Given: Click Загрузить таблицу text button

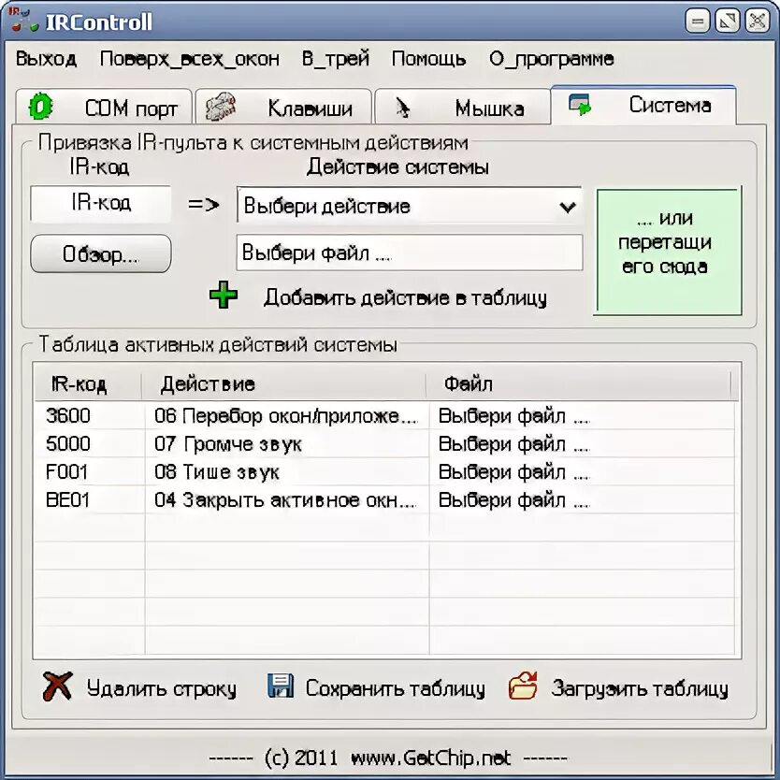Looking at the screenshot, I should tap(640, 688).
